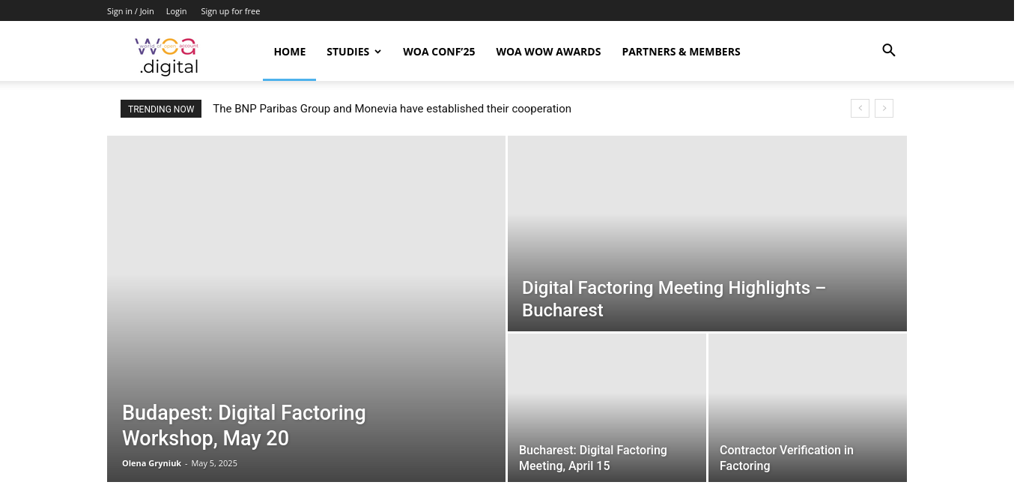Click the Trending Now label
Screen dimensions: 1023x488
161,109
